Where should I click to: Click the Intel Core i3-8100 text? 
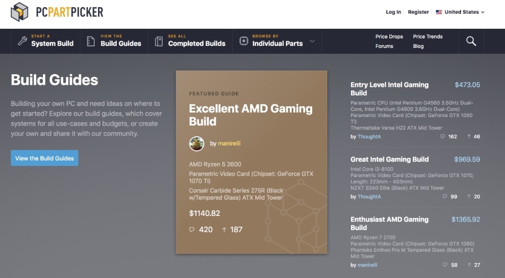point(372,169)
